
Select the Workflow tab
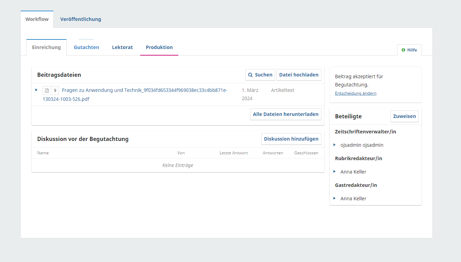[x=37, y=19]
